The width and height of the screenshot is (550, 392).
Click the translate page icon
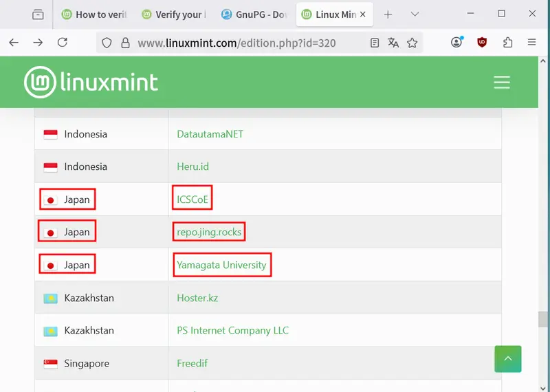[393, 43]
